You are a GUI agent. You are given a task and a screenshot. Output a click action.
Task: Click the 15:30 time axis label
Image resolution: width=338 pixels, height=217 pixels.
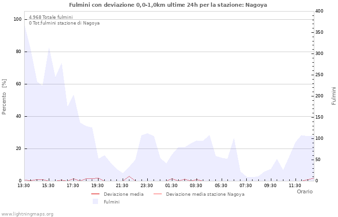[x=48, y=185]
